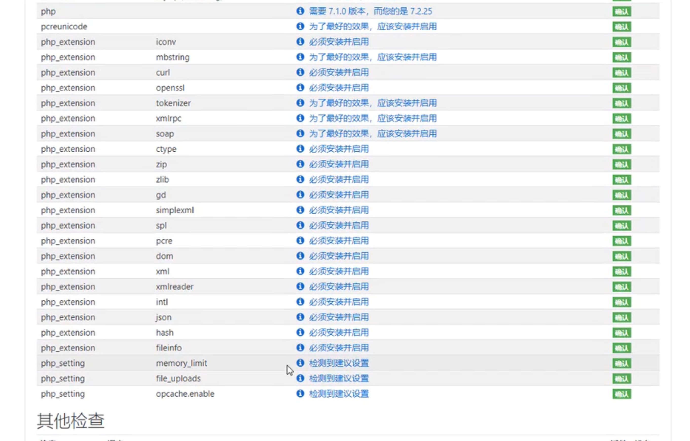Click the green status badge in the xmlrpc row
This screenshot has height=441, width=690.
click(622, 118)
